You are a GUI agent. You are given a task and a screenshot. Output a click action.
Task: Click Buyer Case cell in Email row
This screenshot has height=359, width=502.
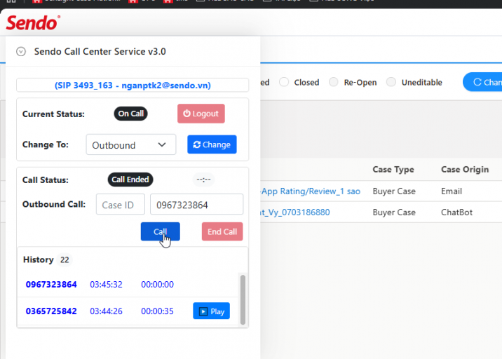[394, 191]
